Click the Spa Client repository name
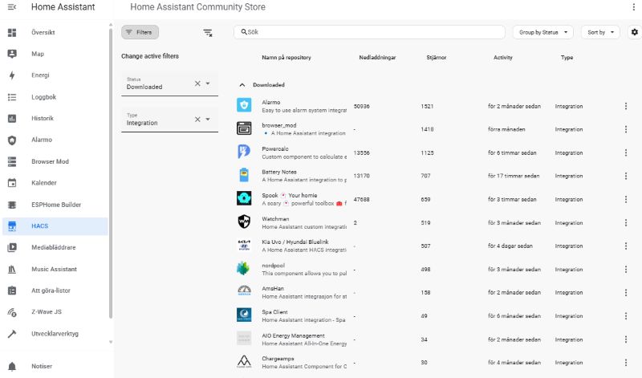 274,312
